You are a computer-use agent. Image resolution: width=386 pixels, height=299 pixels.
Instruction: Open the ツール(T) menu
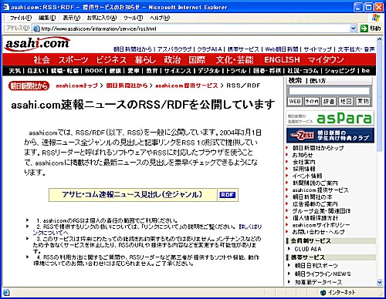coord(133,18)
